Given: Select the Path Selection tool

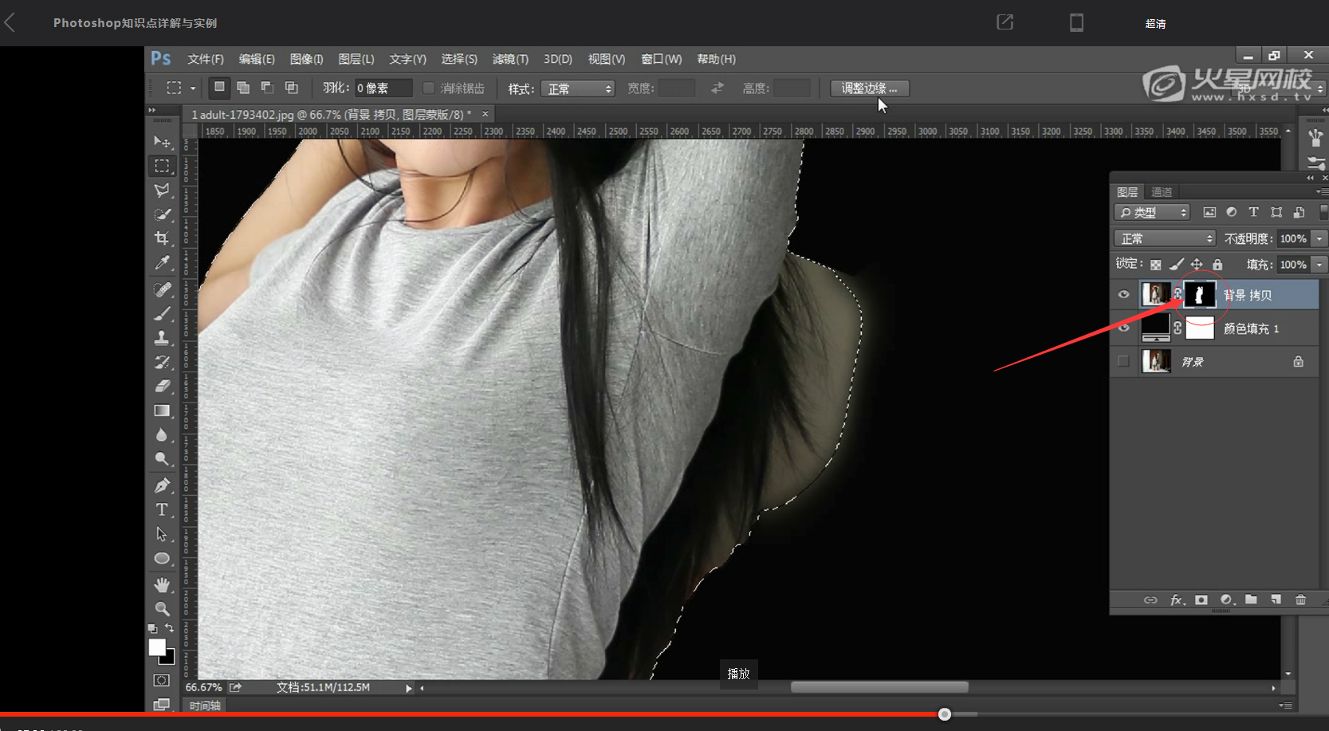Looking at the screenshot, I should [x=162, y=534].
